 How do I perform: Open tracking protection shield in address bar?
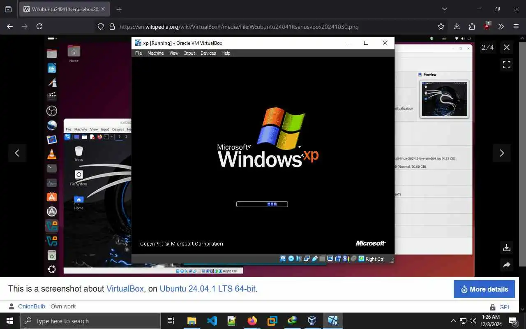point(101,26)
